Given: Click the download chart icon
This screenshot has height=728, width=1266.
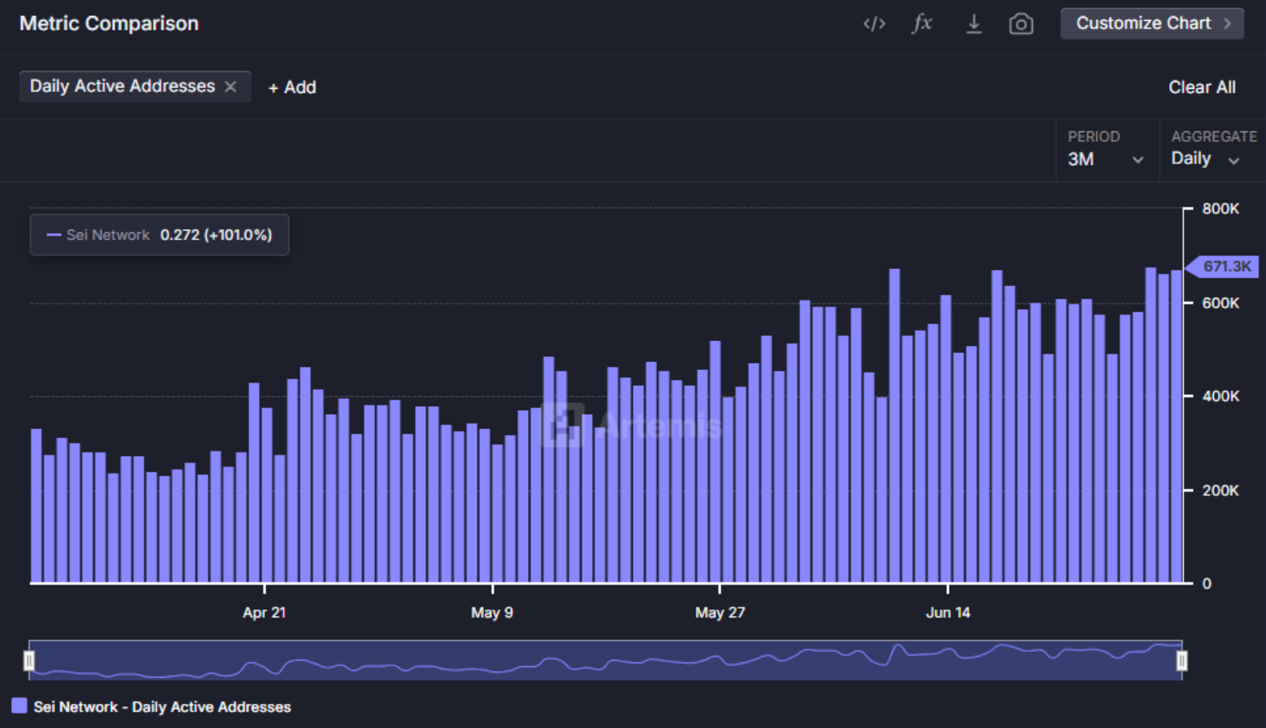Looking at the screenshot, I should pos(974,24).
